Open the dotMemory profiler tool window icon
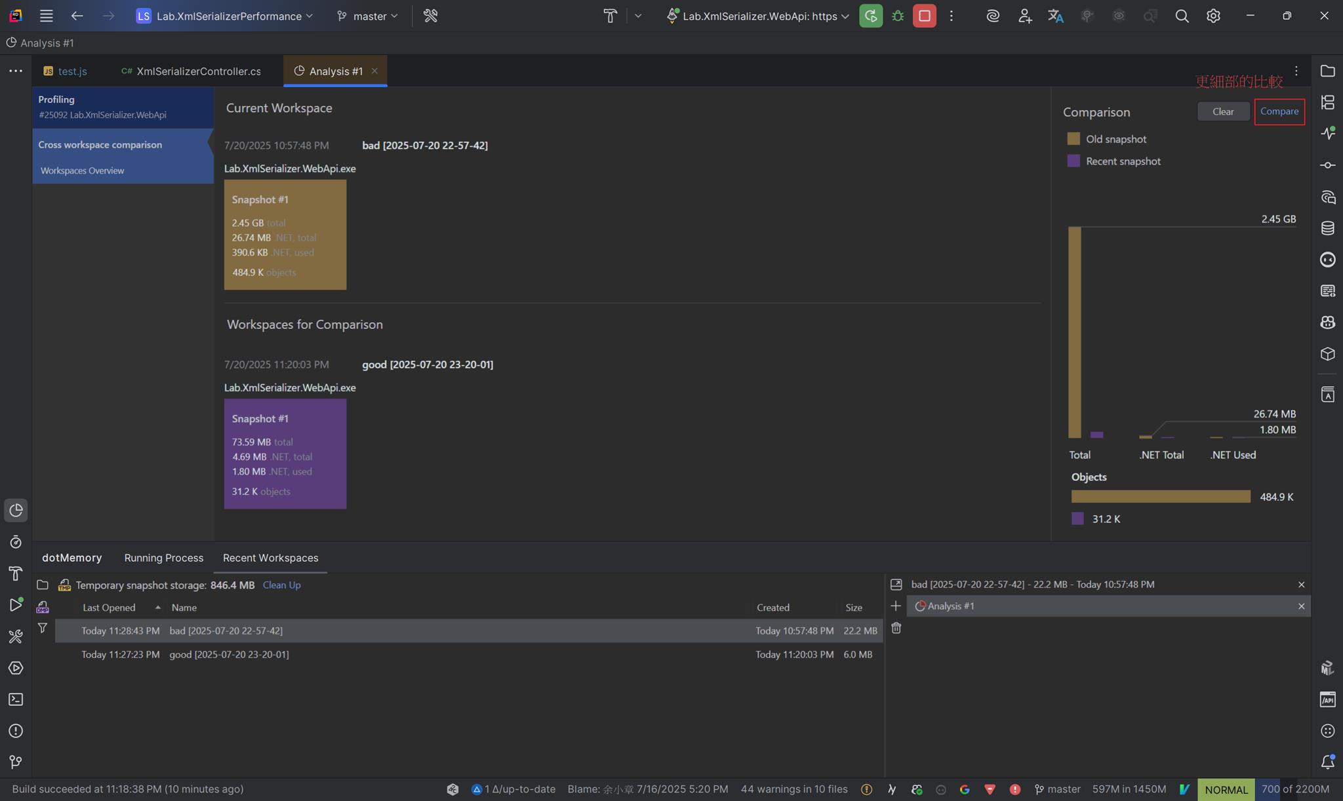1343x801 pixels. click(x=16, y=510)
